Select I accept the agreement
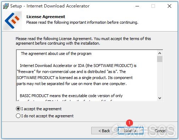179x140 pixels. pos(39,109)
